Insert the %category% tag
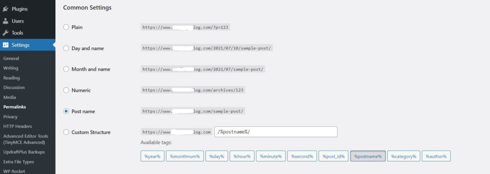Image resolution: width=490 pixels, height=174 pixels. 403,156
